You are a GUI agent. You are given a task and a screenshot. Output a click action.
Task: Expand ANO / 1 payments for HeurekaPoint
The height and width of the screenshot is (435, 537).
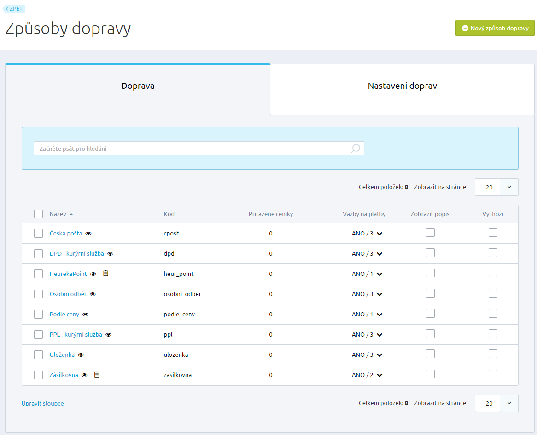(x=379, y=274)
